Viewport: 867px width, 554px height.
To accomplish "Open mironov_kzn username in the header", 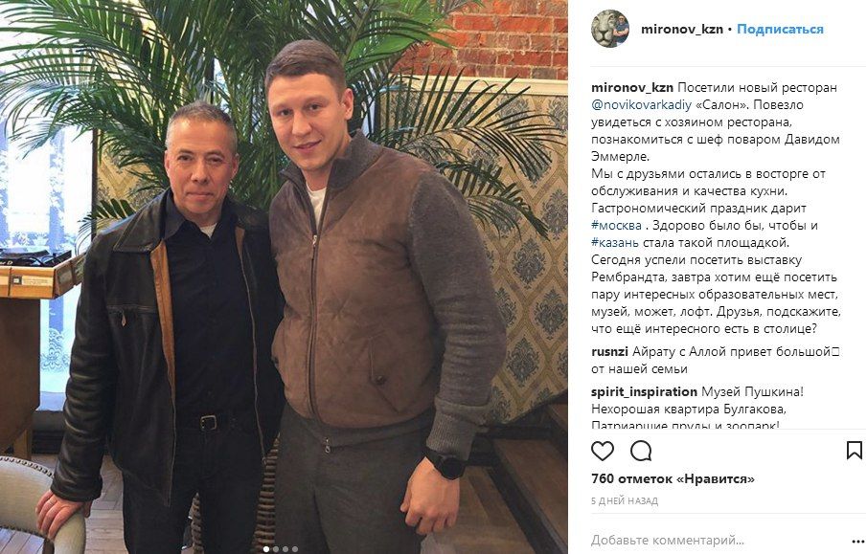I will 682,30.
